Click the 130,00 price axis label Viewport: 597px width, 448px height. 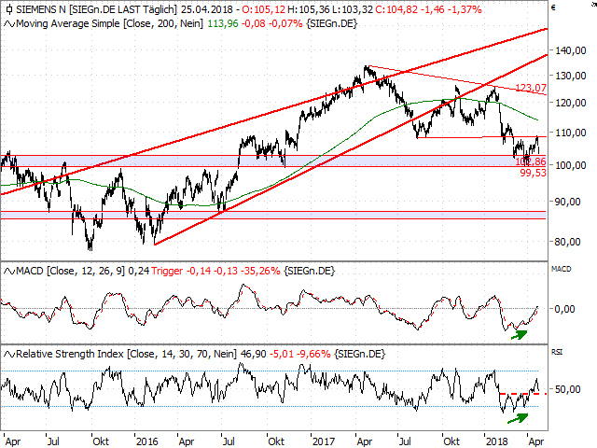(x=571, y=76)
